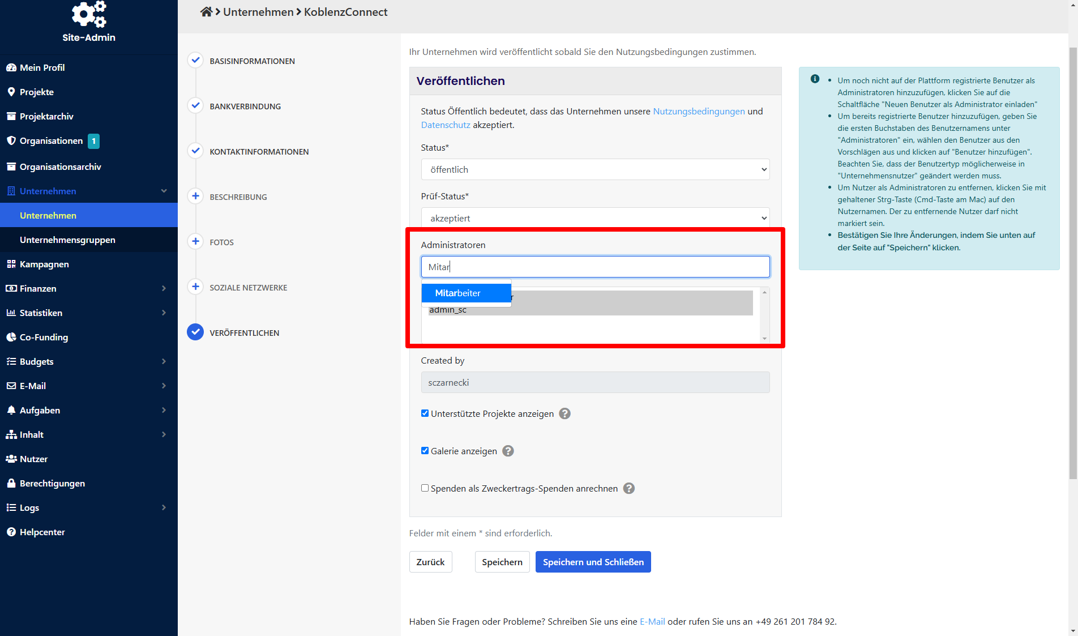Screen dimensions: 1078x636
Task: Click the info icon in help box
Action: pyautogui.click(x=815, y=79)
